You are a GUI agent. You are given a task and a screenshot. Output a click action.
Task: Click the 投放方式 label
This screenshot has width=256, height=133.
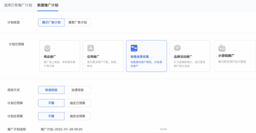(x=13, y=90)
